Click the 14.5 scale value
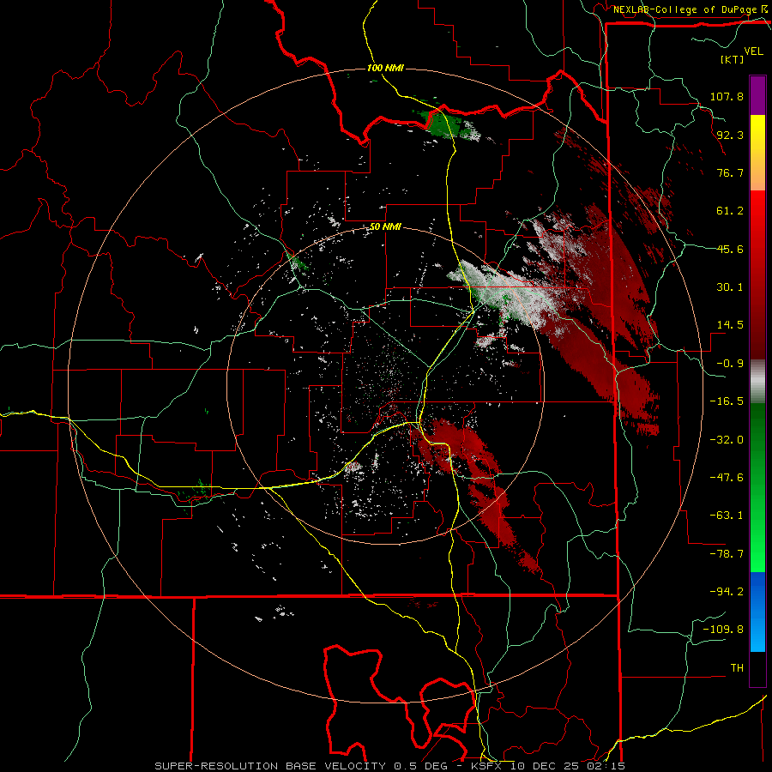This screenshot has width=772, height=772. pyautogui.click(x=730, y=325)
